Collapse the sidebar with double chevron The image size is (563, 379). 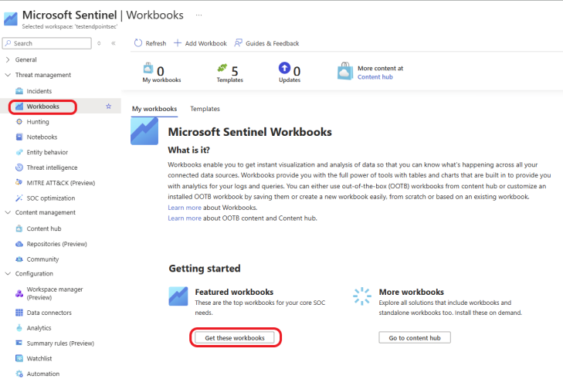pyautogui.click(x=114, y=43)
